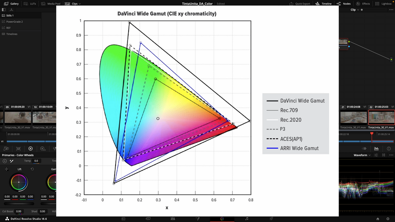This screenshot has width=395, height=222.
Task: Select clip 09 thumbnail in clip strip
Action: [18, 117]
